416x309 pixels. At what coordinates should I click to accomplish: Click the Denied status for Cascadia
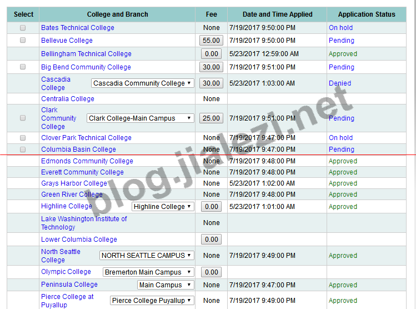[x=340, y=83]
